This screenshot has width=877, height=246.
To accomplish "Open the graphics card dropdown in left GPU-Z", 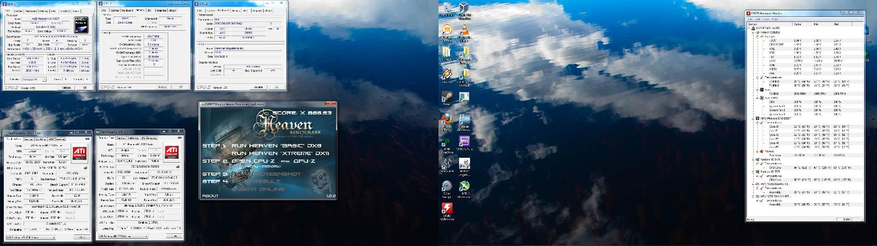I will tap(30, 238).
